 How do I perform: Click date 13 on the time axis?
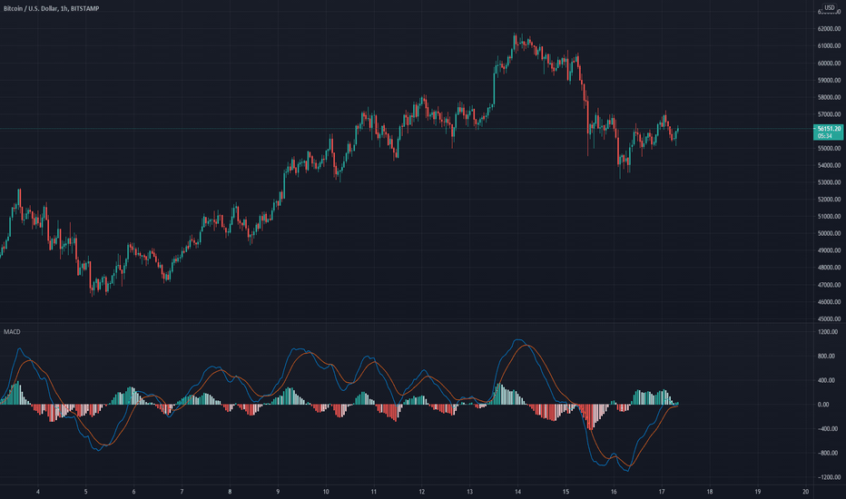click(x=470, y=492)
